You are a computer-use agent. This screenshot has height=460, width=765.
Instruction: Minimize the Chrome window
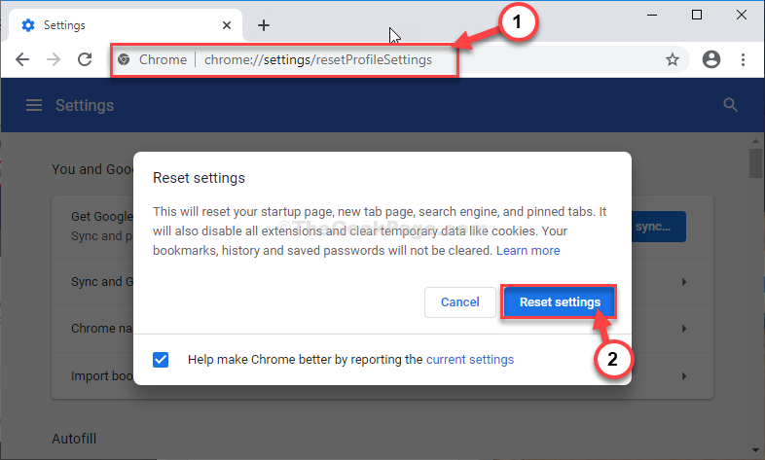(x=652, y=16)
